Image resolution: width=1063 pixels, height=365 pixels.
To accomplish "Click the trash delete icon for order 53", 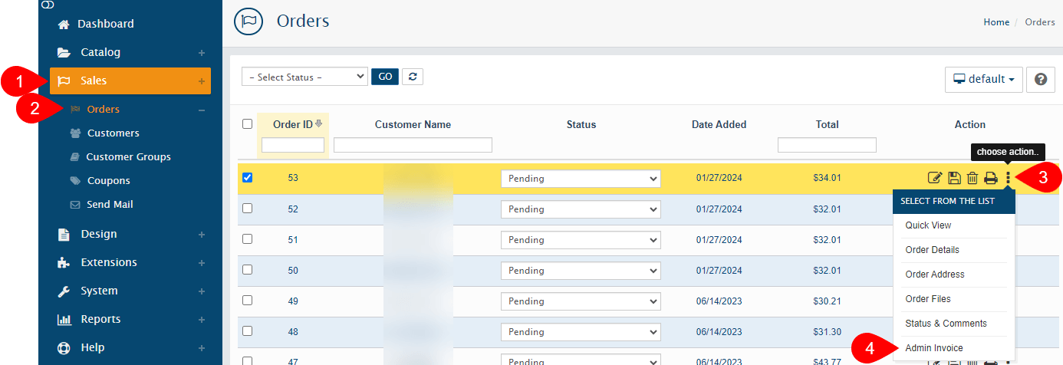I will point(972,179).
